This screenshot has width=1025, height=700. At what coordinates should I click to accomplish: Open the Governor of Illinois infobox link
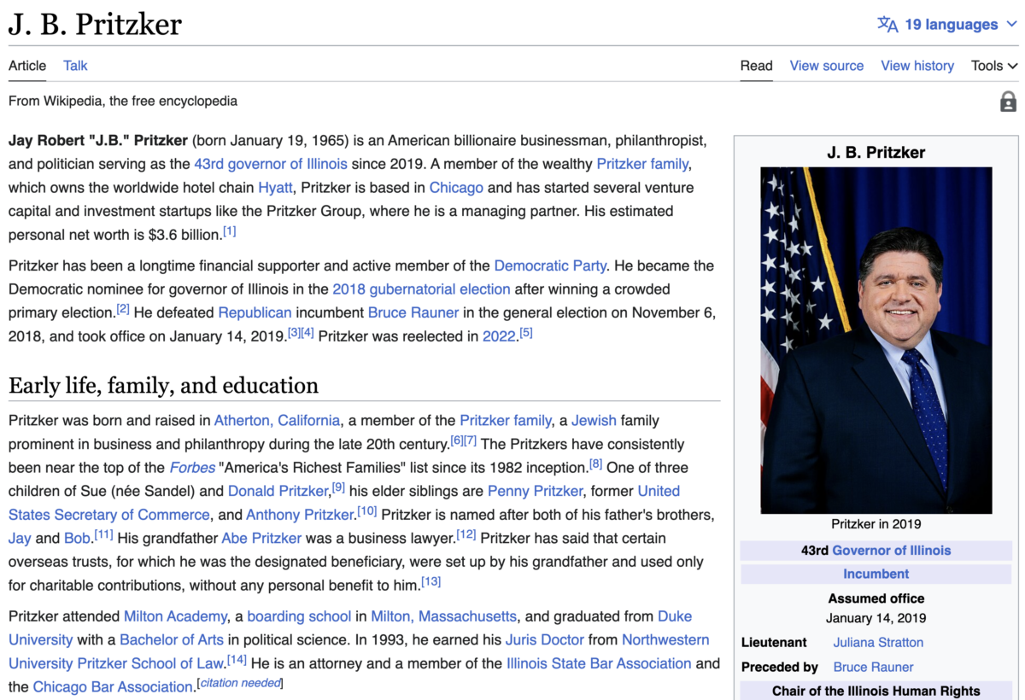pyautogui.click(x=892, y=551)
